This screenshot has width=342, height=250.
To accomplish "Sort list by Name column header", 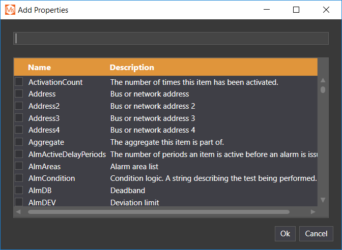I will click(39, 67).
